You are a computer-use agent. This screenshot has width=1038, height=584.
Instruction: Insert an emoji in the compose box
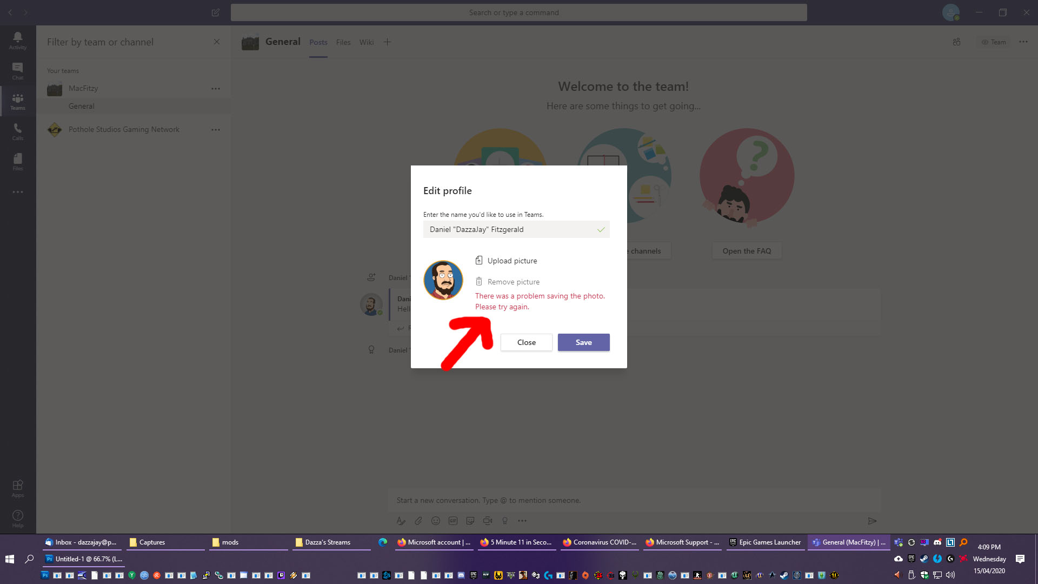[435, 521]
